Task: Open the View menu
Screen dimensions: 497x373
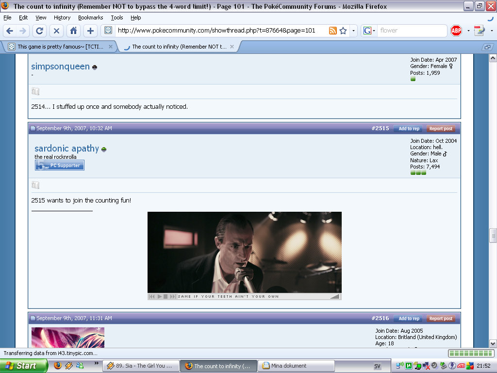Action: [x=41, y=17]
